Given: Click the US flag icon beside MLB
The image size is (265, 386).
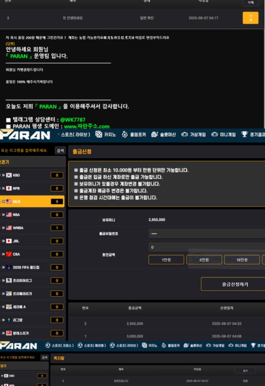Looking at the screenshot, I should [9, 201].
